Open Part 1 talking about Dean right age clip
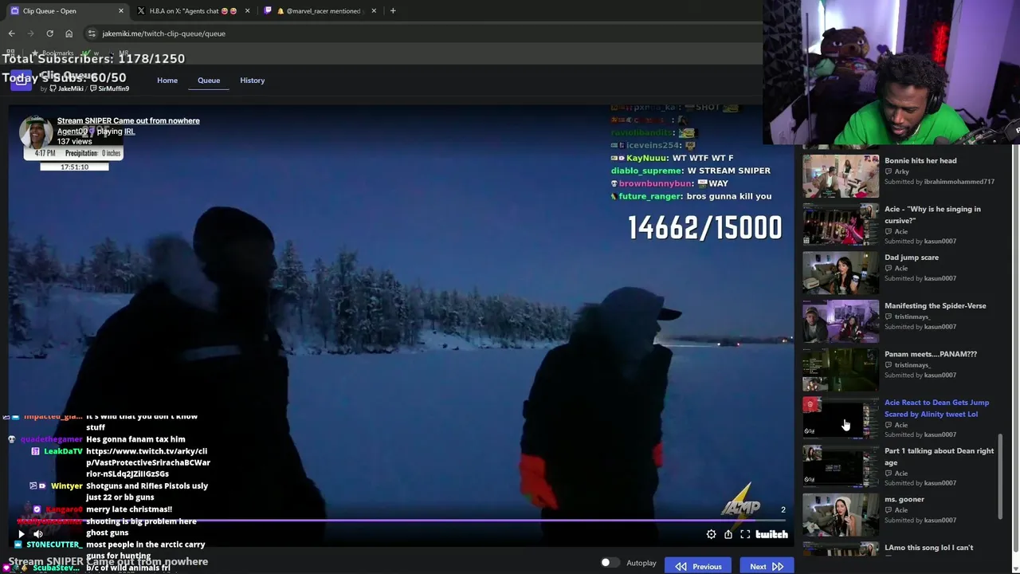 click(x=939, y=456)
